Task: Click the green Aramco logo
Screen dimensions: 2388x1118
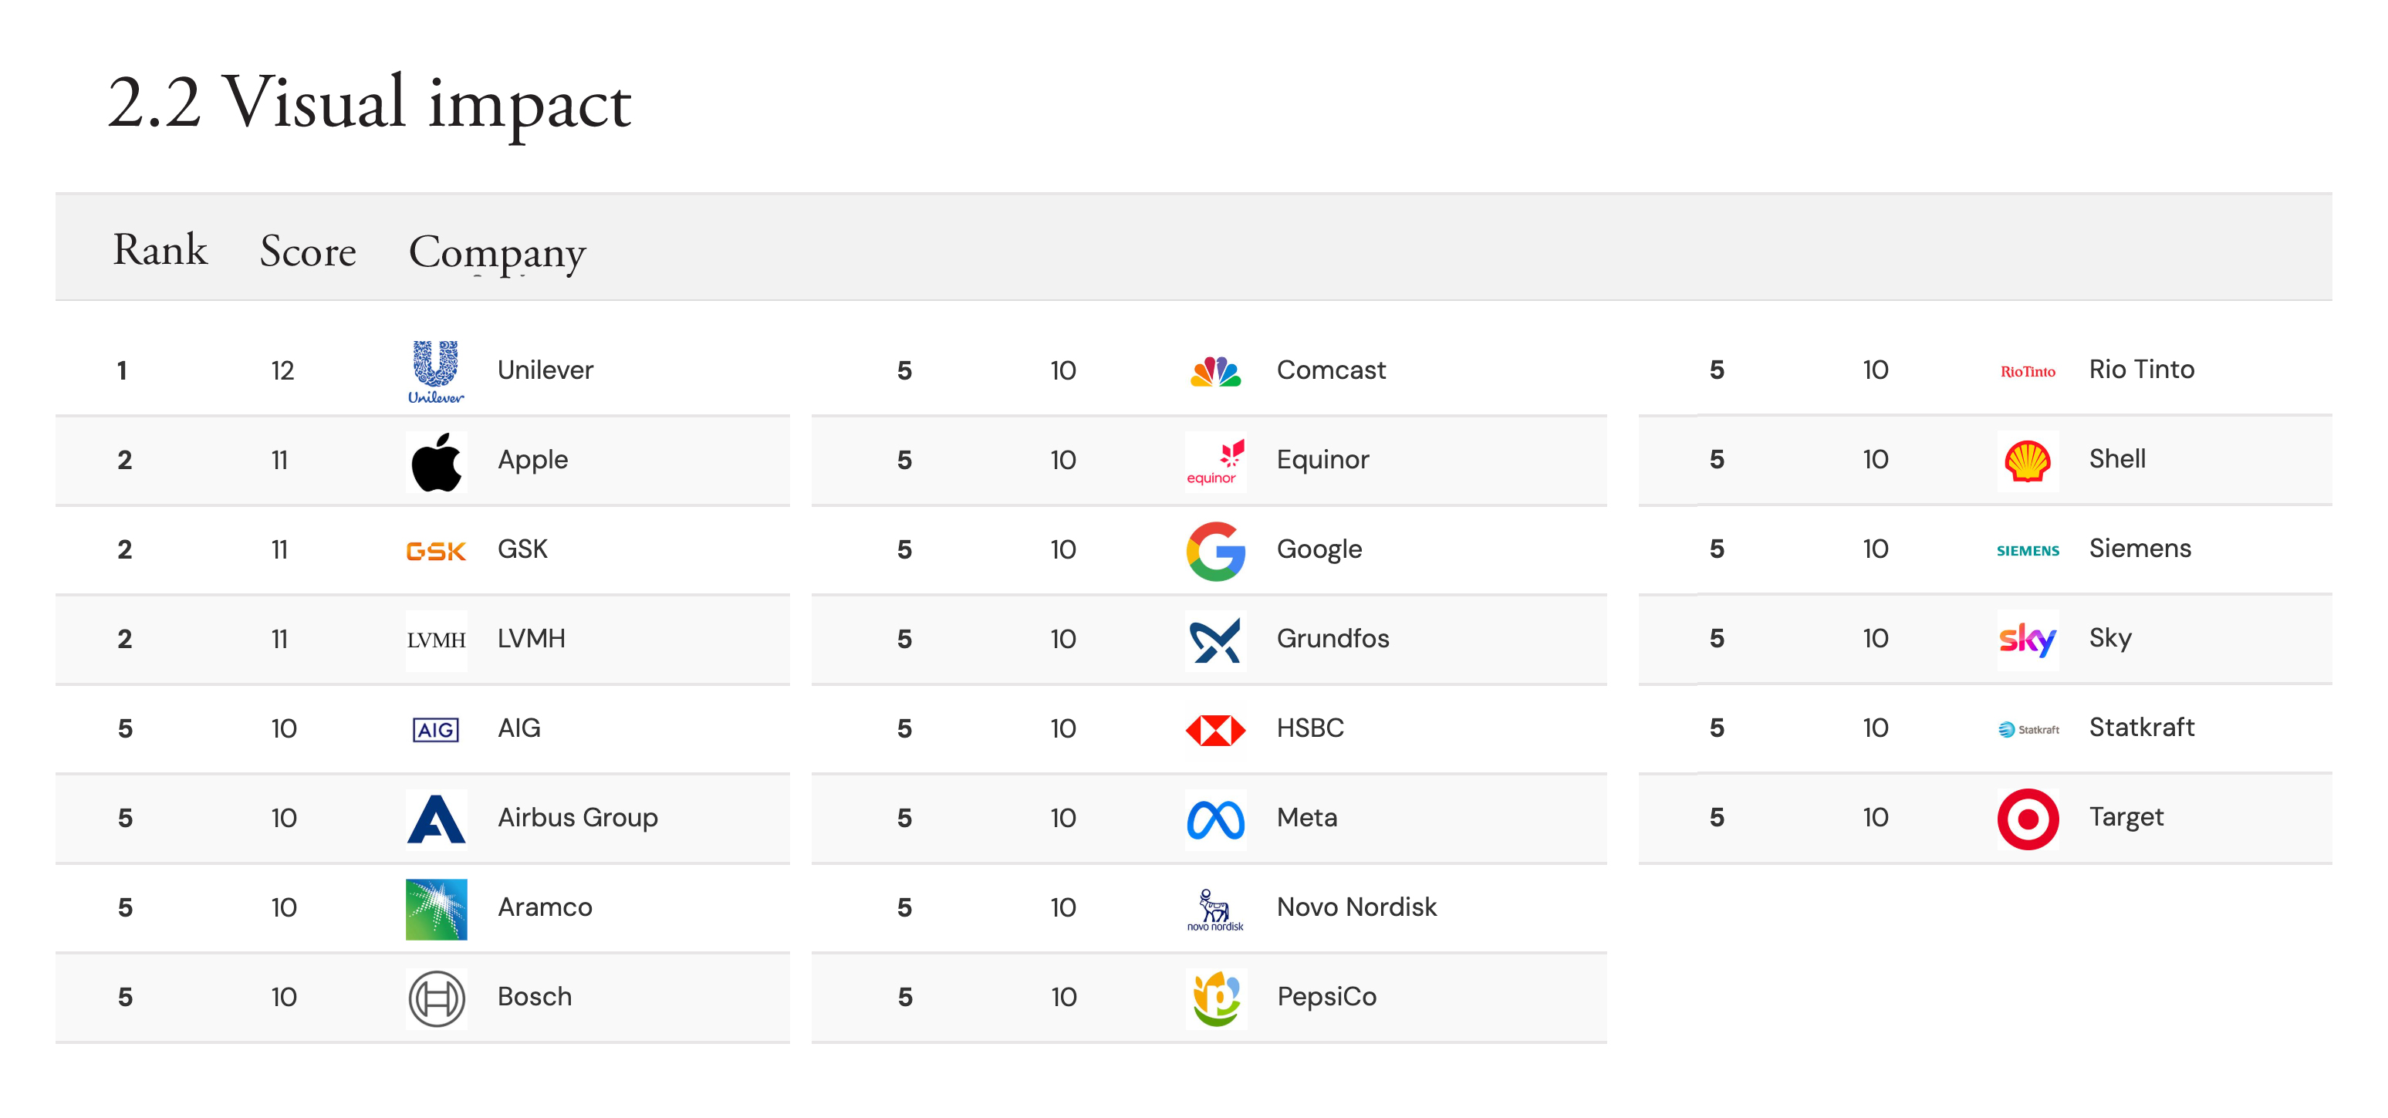Action: 436,908
